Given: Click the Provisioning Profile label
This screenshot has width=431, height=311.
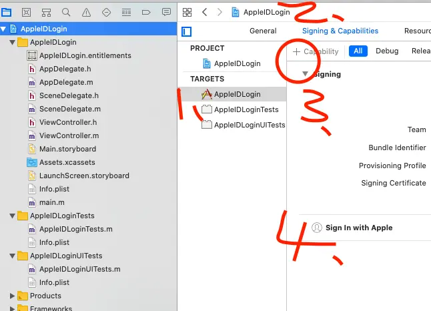Looking at the screenshot, I should (392, 166).
